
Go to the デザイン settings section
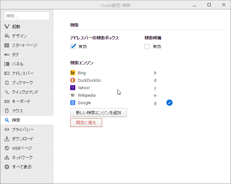click(27, 36)
